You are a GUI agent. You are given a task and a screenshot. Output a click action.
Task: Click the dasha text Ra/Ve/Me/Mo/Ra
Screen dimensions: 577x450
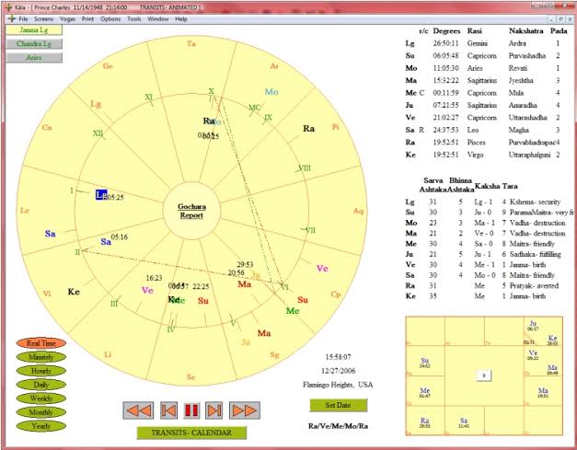[338, 426]
